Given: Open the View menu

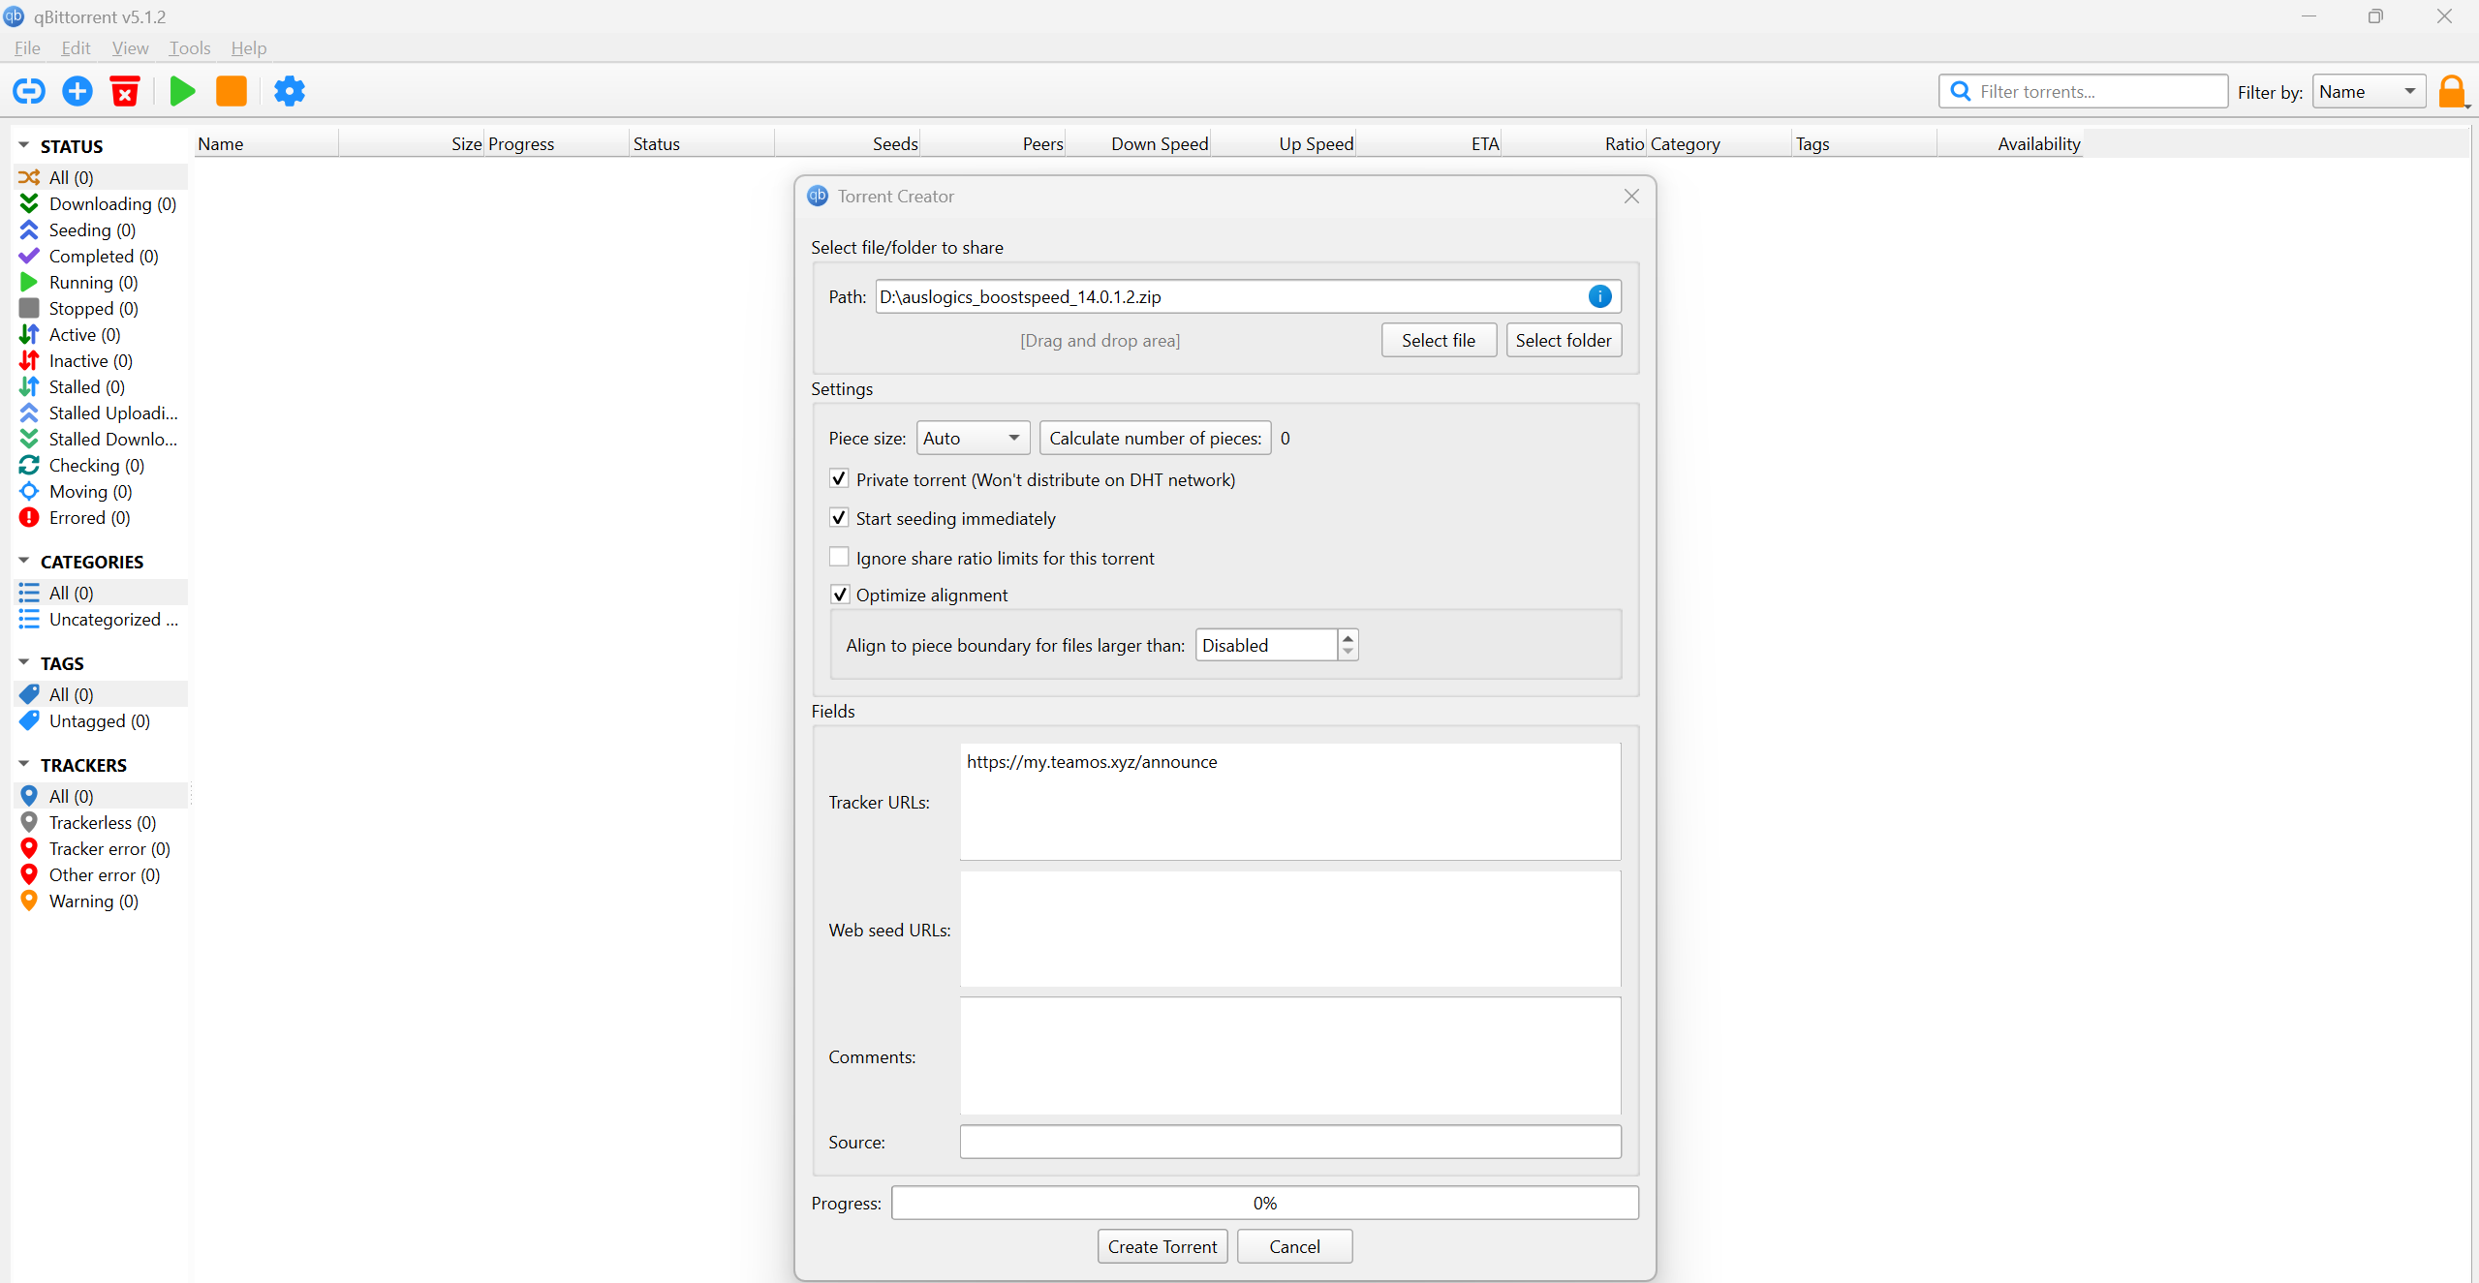Looking at the screenshot, I should coord(130,47).
